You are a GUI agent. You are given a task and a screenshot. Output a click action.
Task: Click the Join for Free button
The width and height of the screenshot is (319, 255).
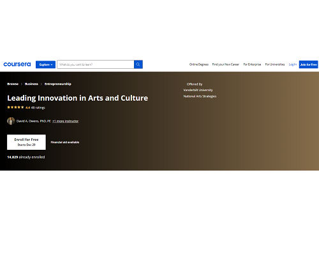309,64
